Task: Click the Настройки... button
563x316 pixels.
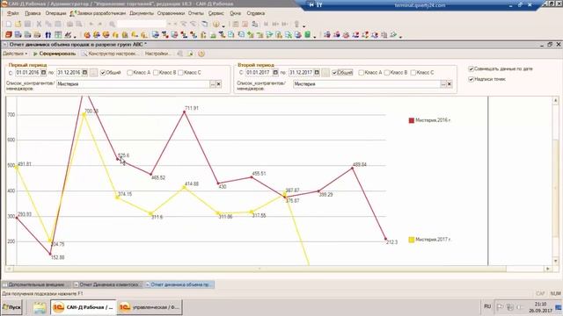Action: pos(158,54)
